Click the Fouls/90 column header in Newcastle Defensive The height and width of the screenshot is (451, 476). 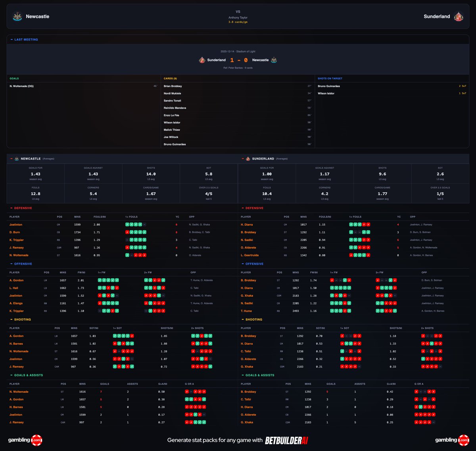(x=99, y=217)
